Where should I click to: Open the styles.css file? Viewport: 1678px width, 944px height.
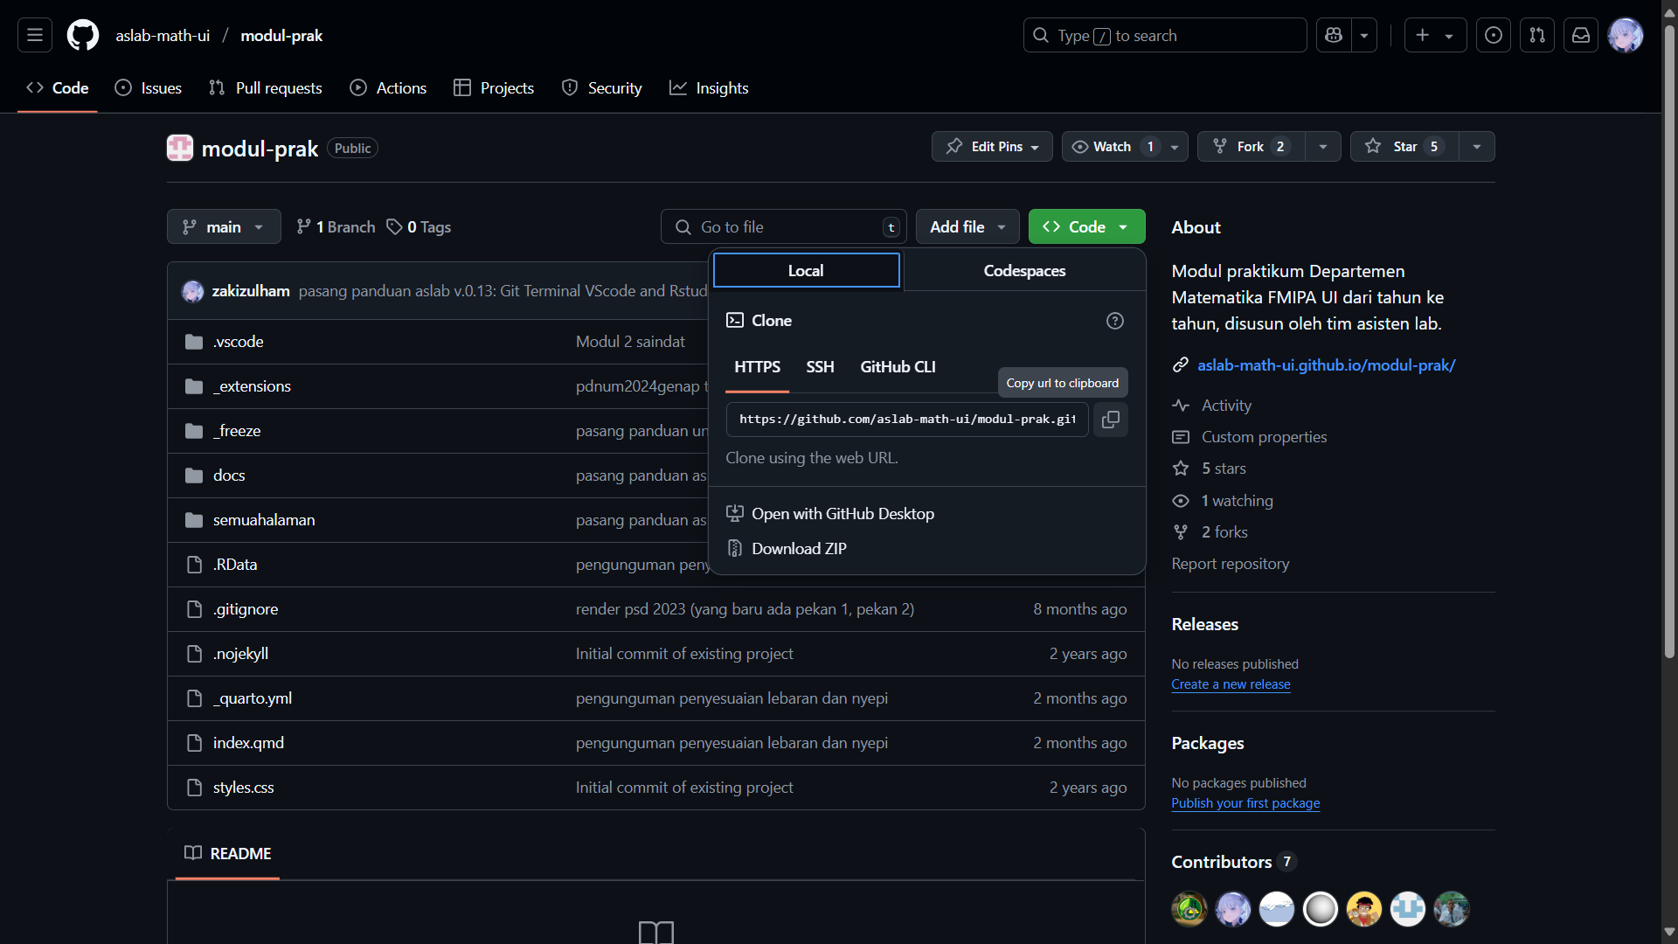243,788
